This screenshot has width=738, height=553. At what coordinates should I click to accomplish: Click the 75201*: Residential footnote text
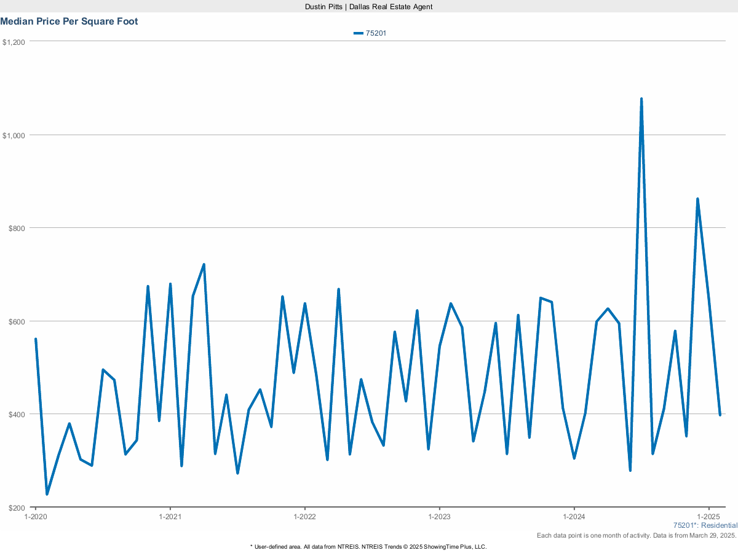[705, 525]
